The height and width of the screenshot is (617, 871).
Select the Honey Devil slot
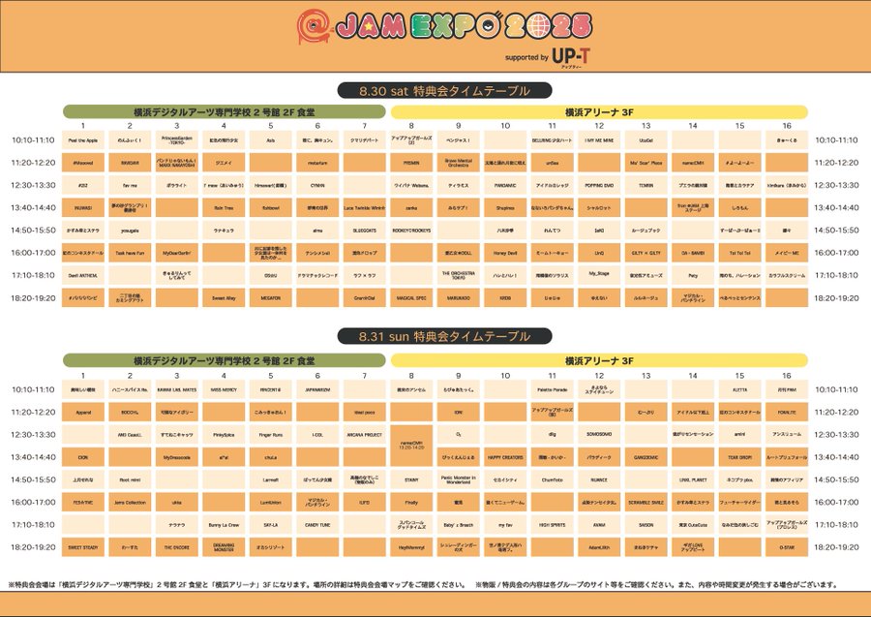pos(505,253)
